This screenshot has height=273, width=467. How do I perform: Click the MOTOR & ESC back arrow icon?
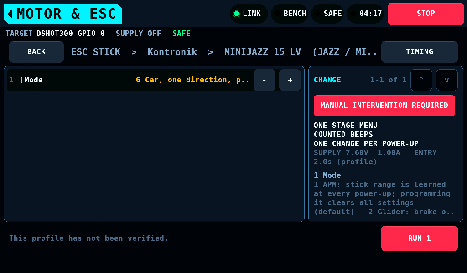pos(10,14)
